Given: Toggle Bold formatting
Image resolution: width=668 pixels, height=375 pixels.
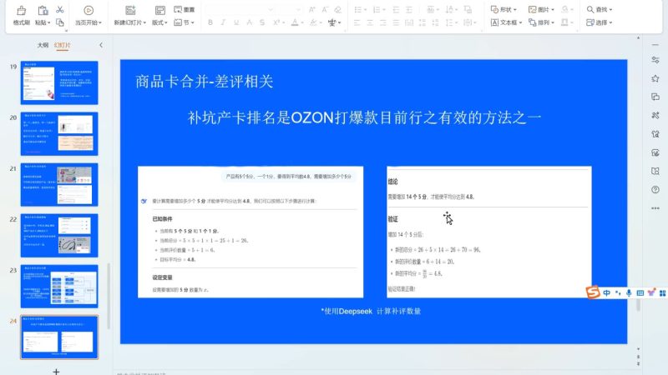Looking at the screenshot, I should pos(210,22).
